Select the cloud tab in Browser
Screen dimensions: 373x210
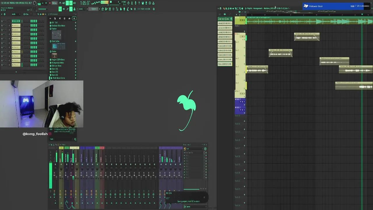click(x=69, y=18)
